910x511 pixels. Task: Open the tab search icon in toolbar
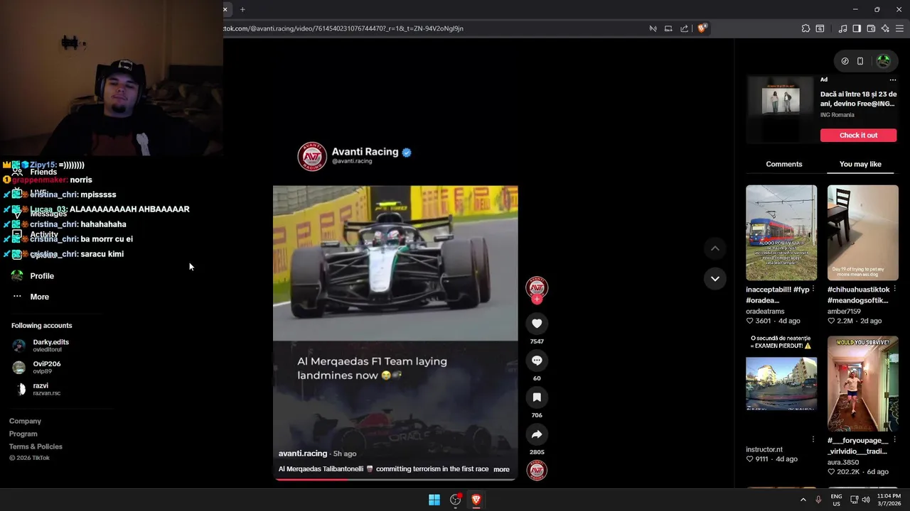click(x=820, y=28)
